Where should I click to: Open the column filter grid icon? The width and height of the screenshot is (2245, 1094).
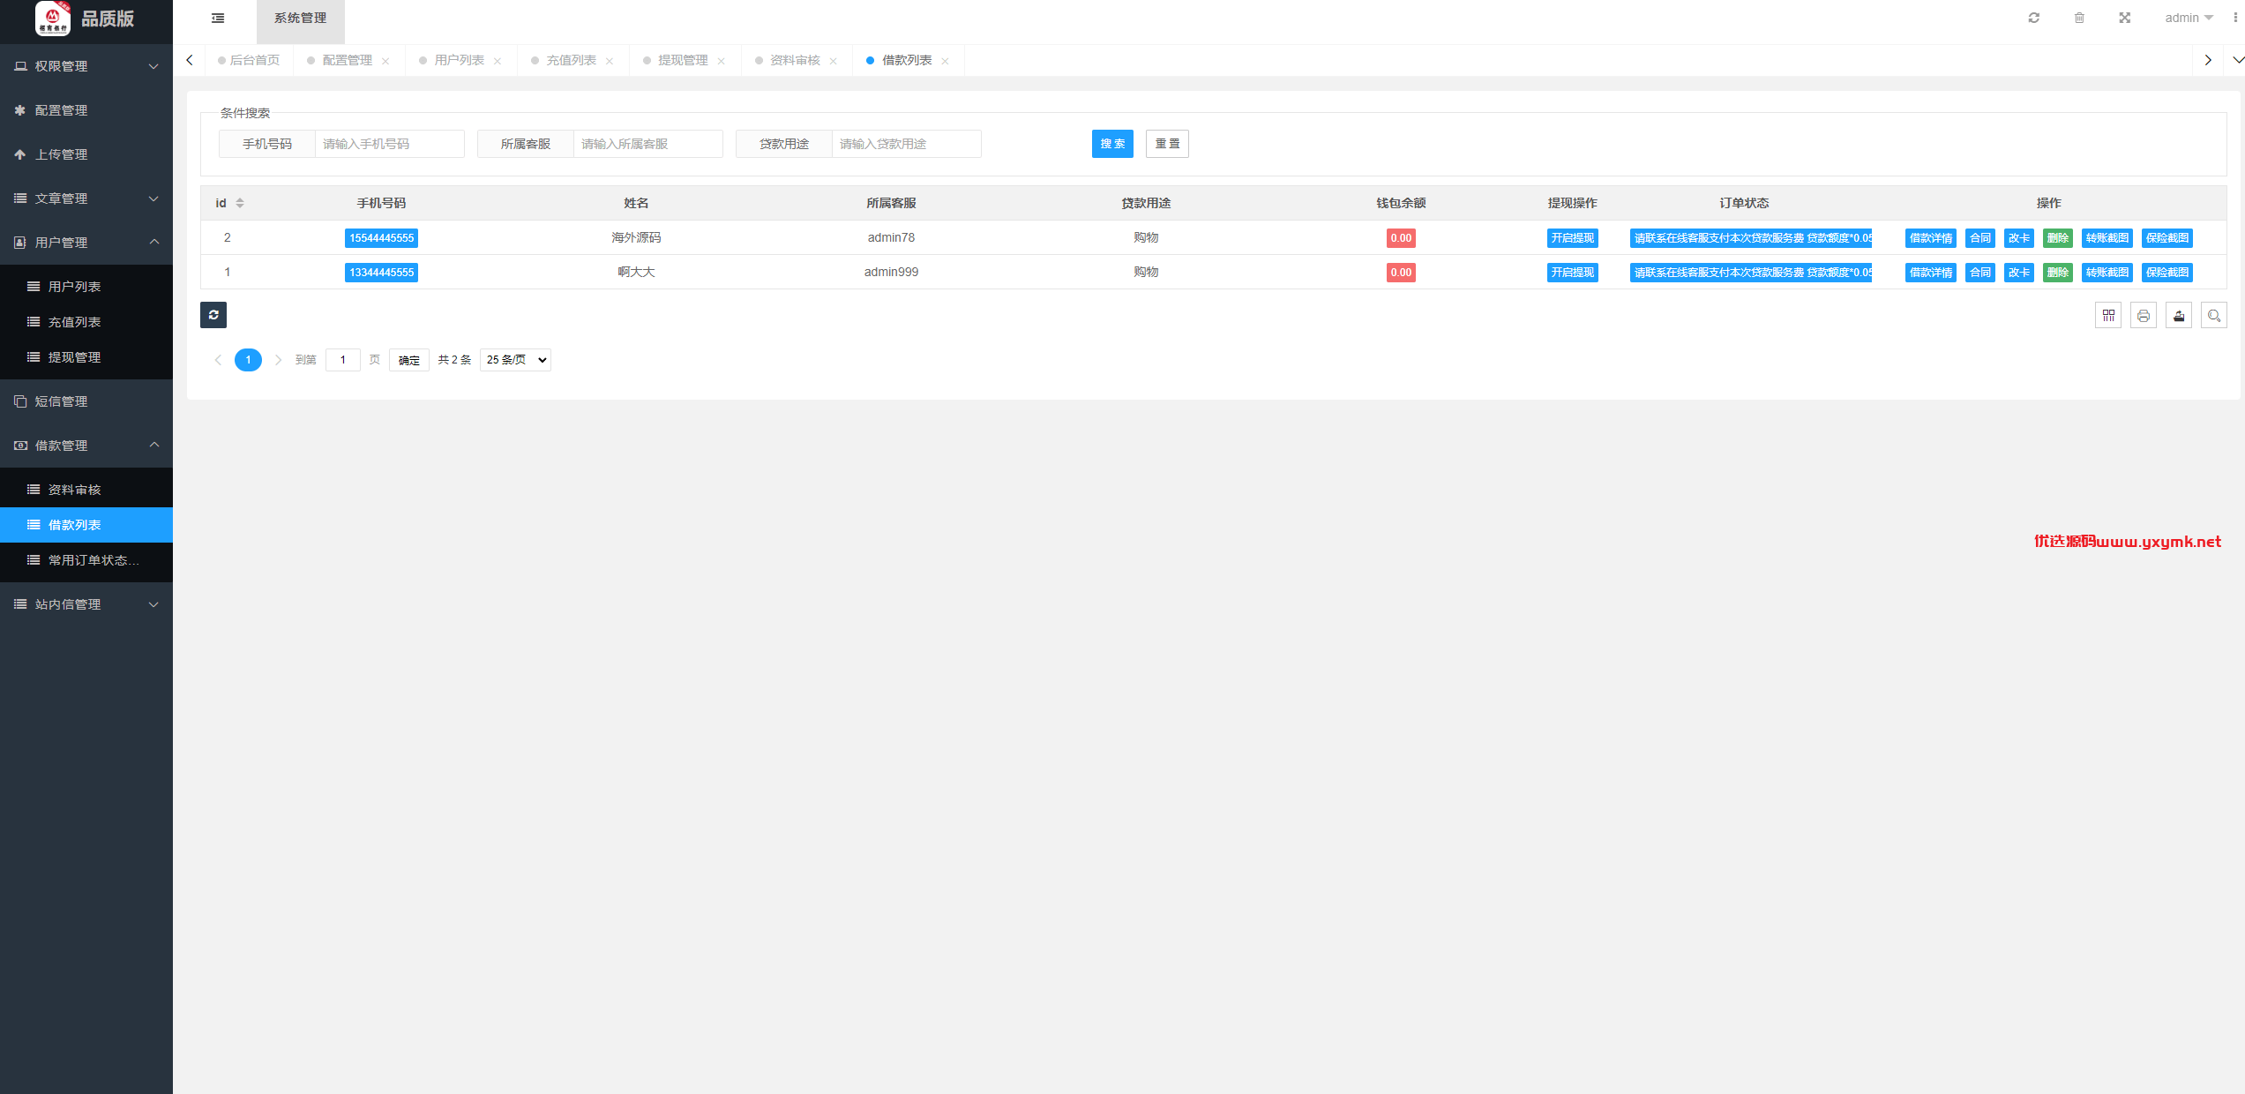(2108, 315)
